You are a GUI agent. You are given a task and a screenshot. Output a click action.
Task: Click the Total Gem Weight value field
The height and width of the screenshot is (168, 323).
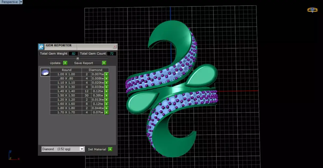[x=73, y=54]
